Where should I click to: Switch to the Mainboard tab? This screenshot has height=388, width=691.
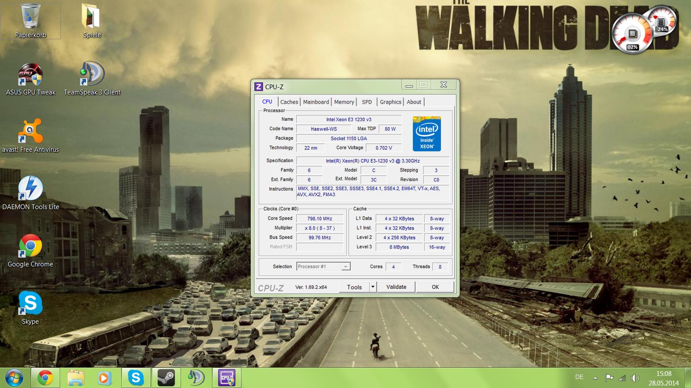316,102
